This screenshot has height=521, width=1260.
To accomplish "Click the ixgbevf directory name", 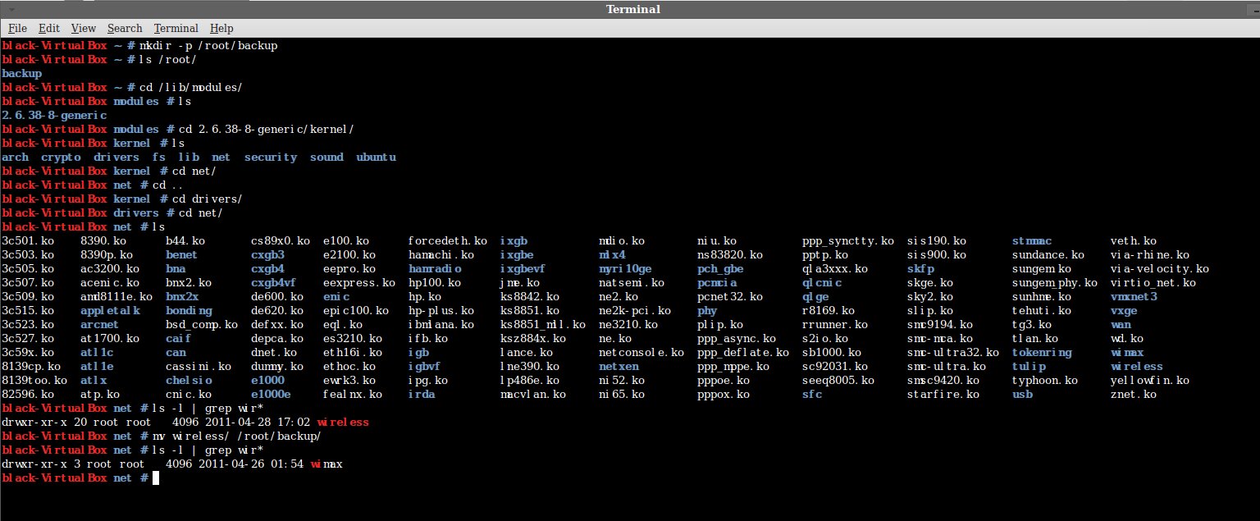I will tap(523, 268).
